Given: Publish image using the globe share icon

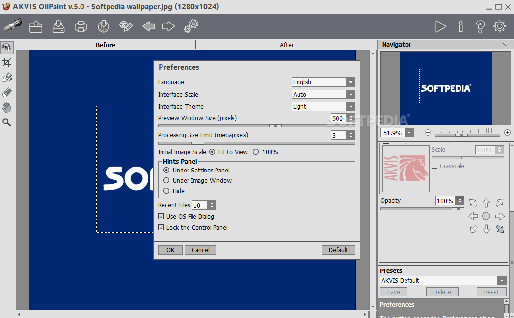Looking at the screenshot, I should pos(104,26).
